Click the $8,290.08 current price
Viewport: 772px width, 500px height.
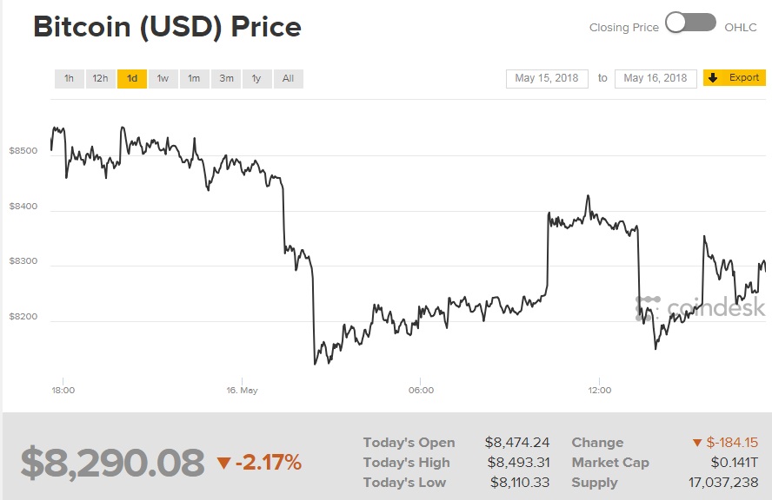pos(113,464)
